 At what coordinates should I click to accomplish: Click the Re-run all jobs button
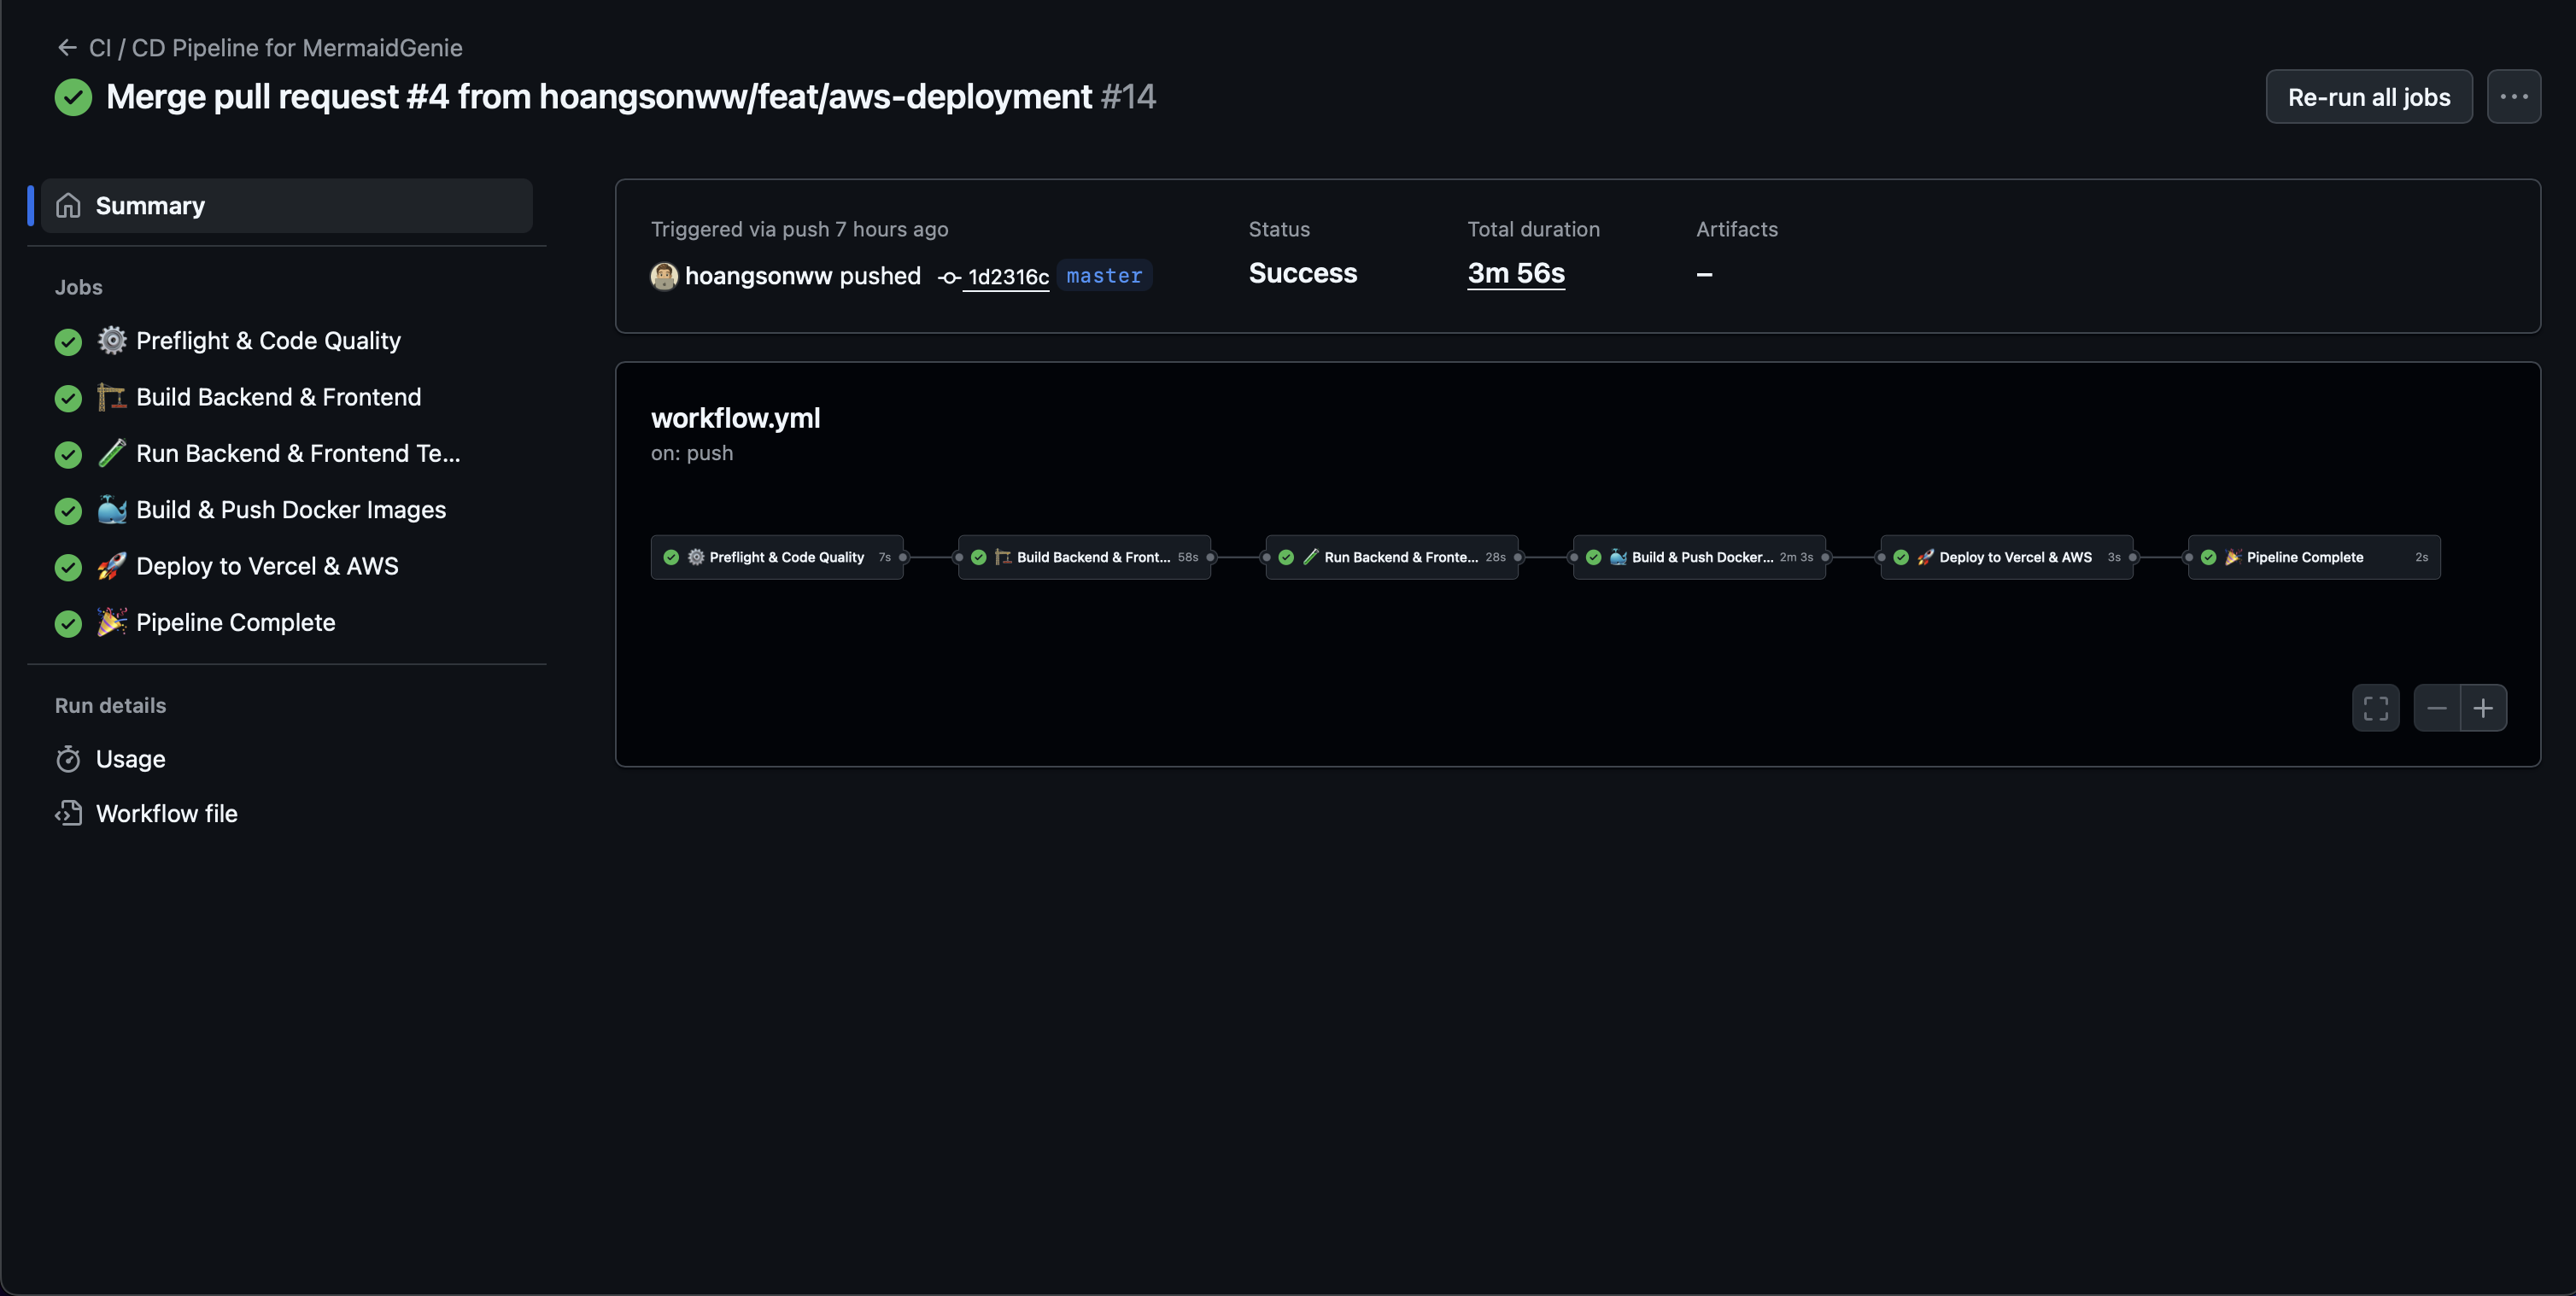pos(2368,97)
